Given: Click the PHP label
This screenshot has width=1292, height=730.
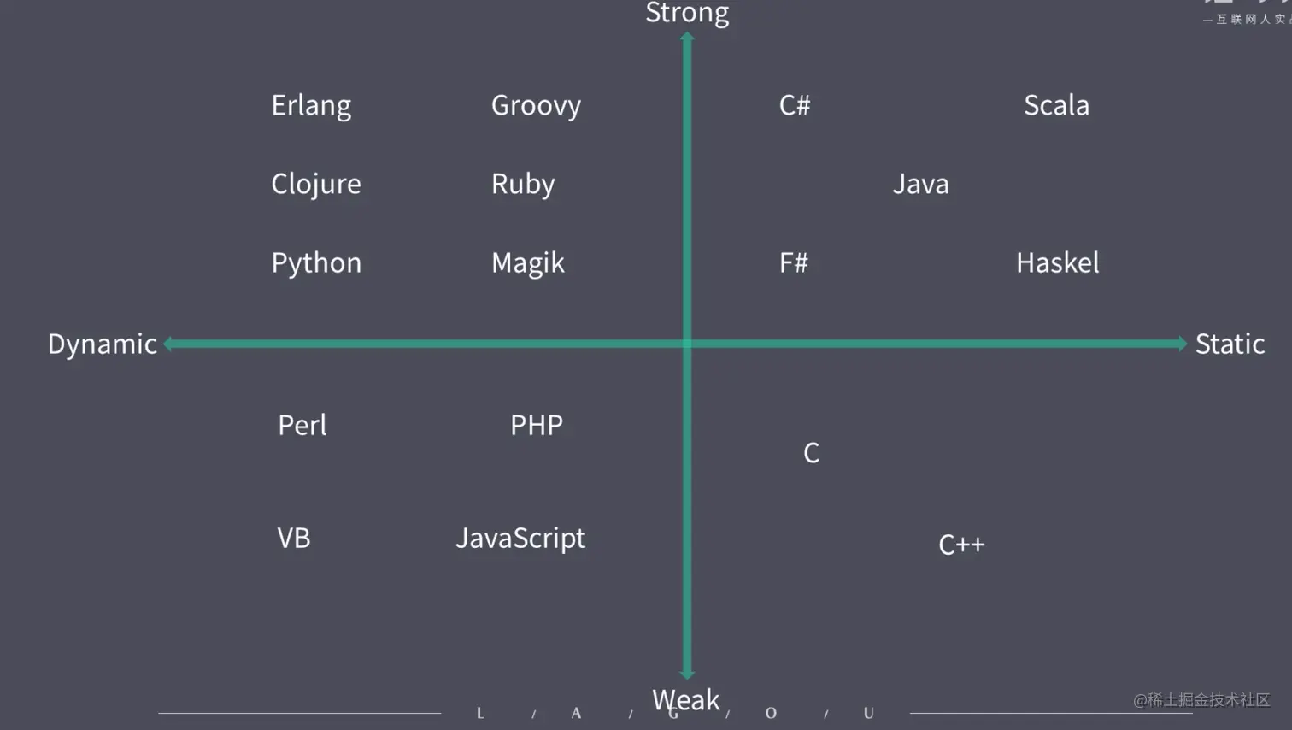Looking at the screenshot, I should (x=537, y=425).
